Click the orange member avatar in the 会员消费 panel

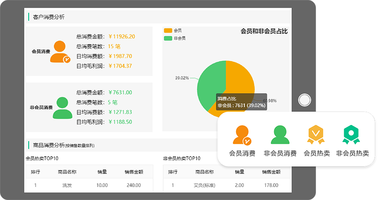pos(60,52)
